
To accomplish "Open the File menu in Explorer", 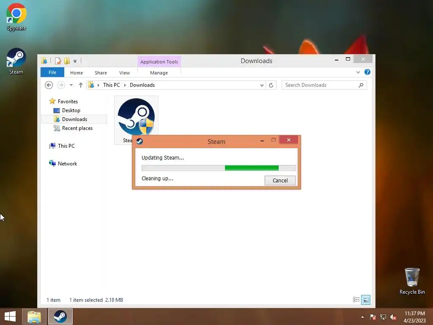I will pos(52,72).
